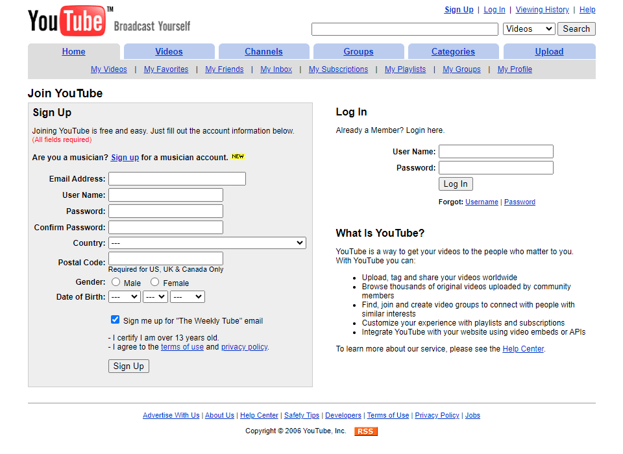Open the Channels tab
Viewport: 623px width, 454px height.
click(264, 52)
